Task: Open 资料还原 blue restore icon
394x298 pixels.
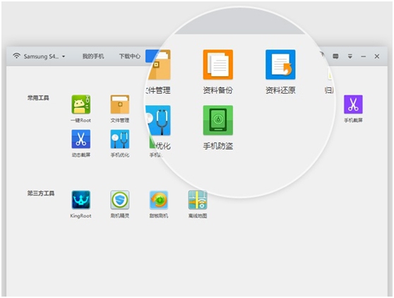Action: coord(280,64)
